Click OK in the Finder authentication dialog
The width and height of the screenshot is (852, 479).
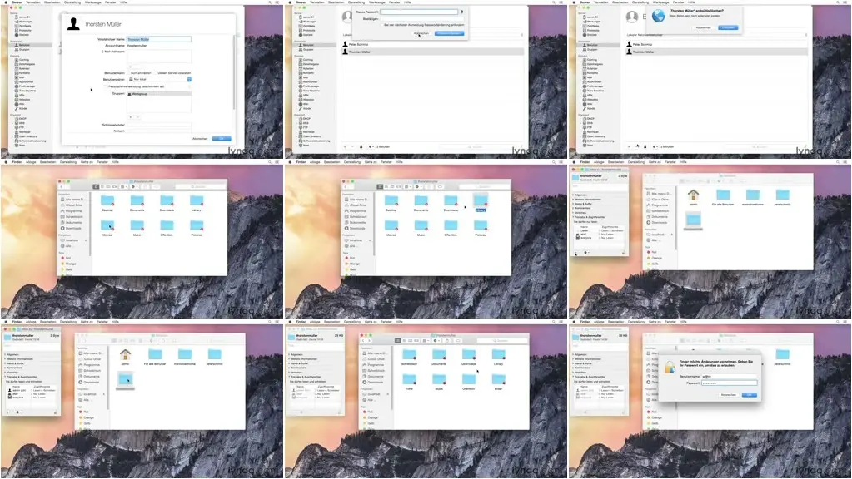coord(749,394)
